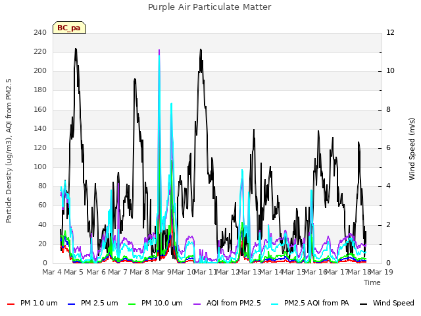Toggle PM 2.5 um legend entry
The image size is (421, 316).
click(x=93, y=303)
